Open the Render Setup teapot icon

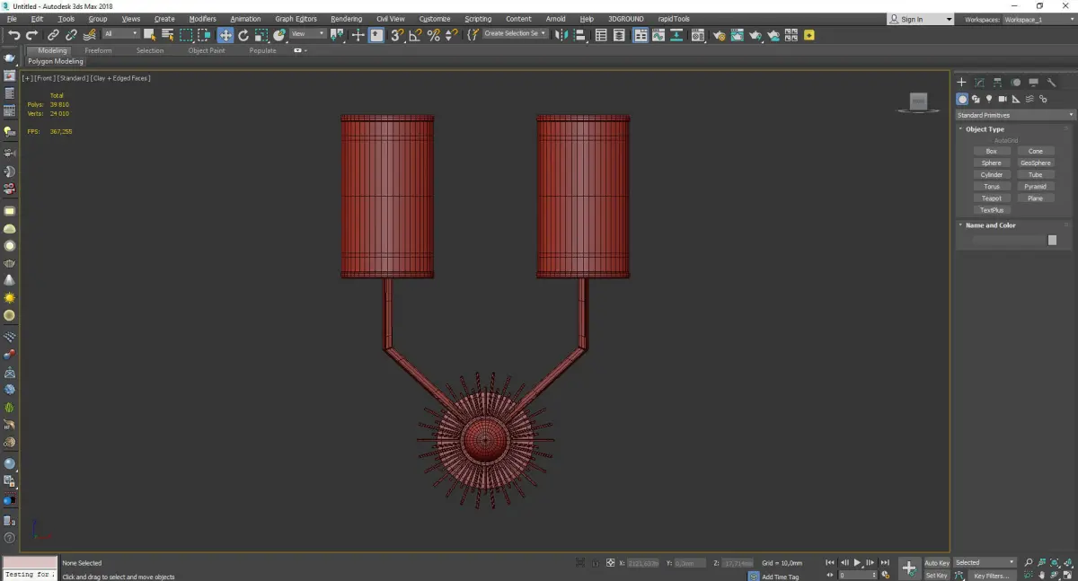tap(719, 35)
